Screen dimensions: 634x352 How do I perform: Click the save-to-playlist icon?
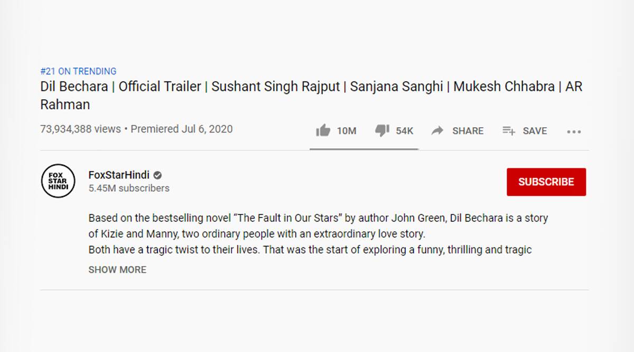pos(508,131)
